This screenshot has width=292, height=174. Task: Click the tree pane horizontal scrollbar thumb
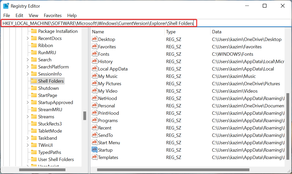pos(42,170)
